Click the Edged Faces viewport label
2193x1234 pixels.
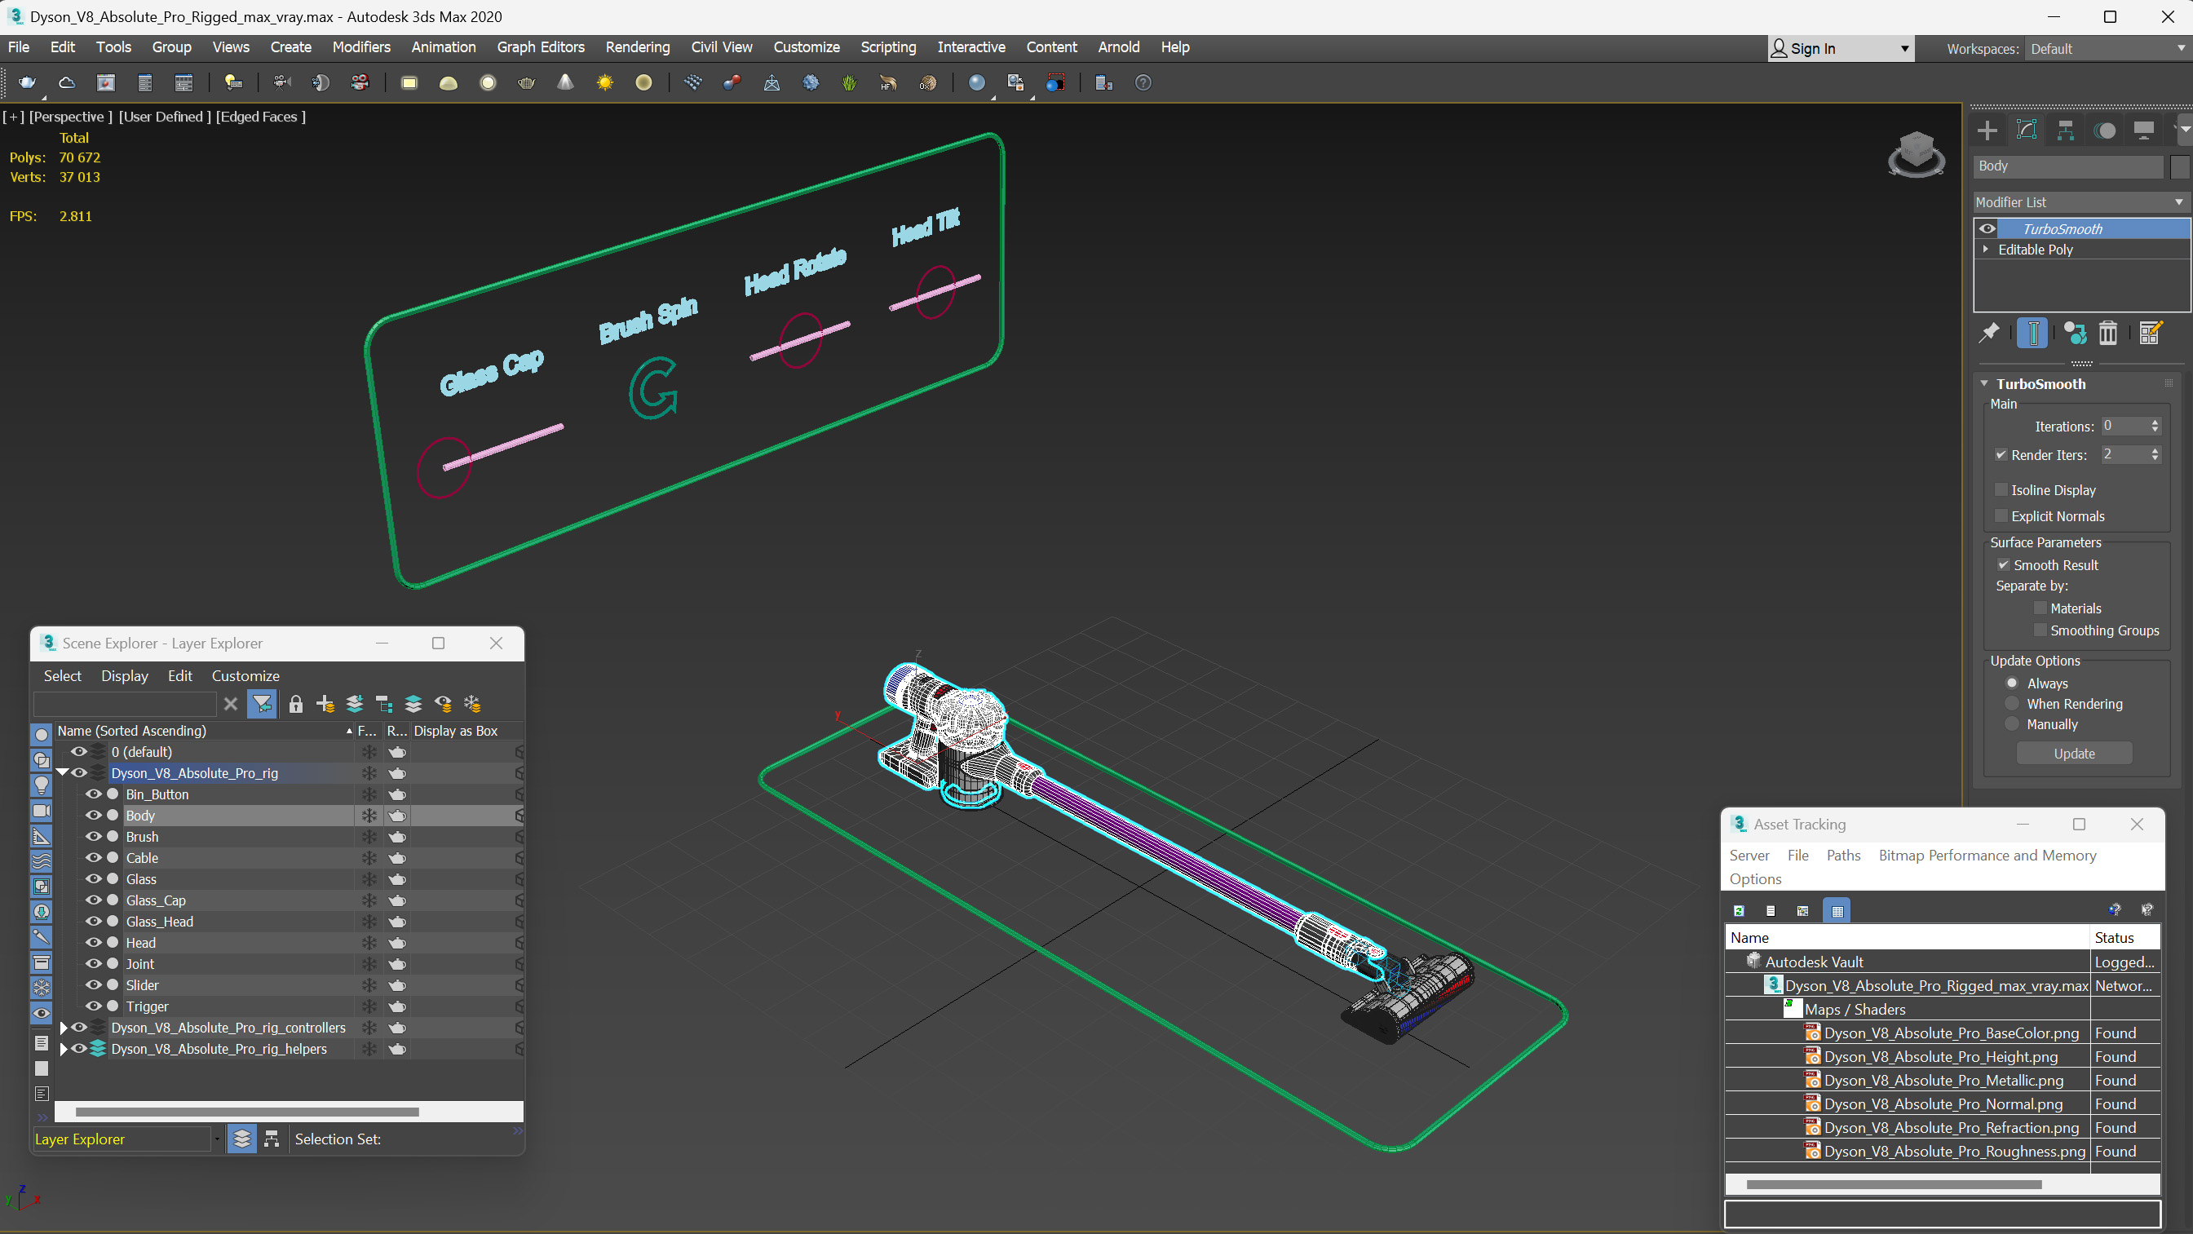click(x=260, y=117)
